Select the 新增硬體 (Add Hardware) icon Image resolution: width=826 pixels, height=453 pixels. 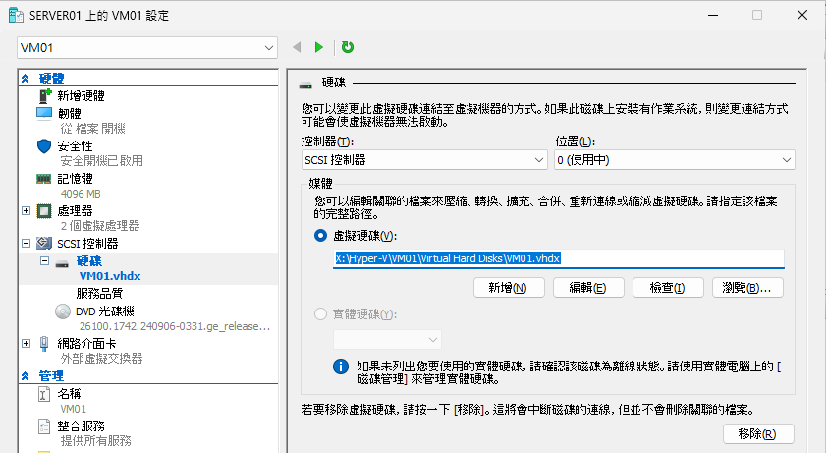[x=43, y=96]
